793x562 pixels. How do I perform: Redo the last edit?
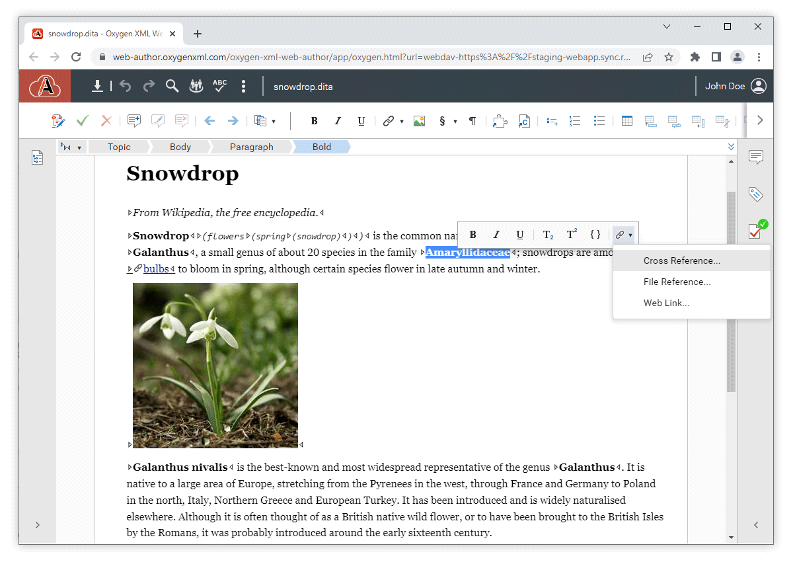(149, 86)
